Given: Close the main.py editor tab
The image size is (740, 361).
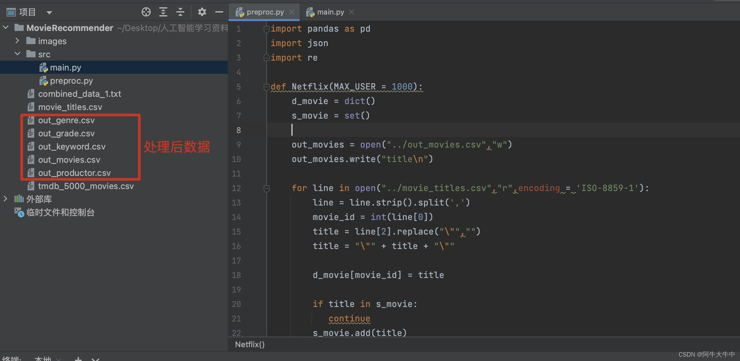Looking at the screenshot, I should point(352,12).
